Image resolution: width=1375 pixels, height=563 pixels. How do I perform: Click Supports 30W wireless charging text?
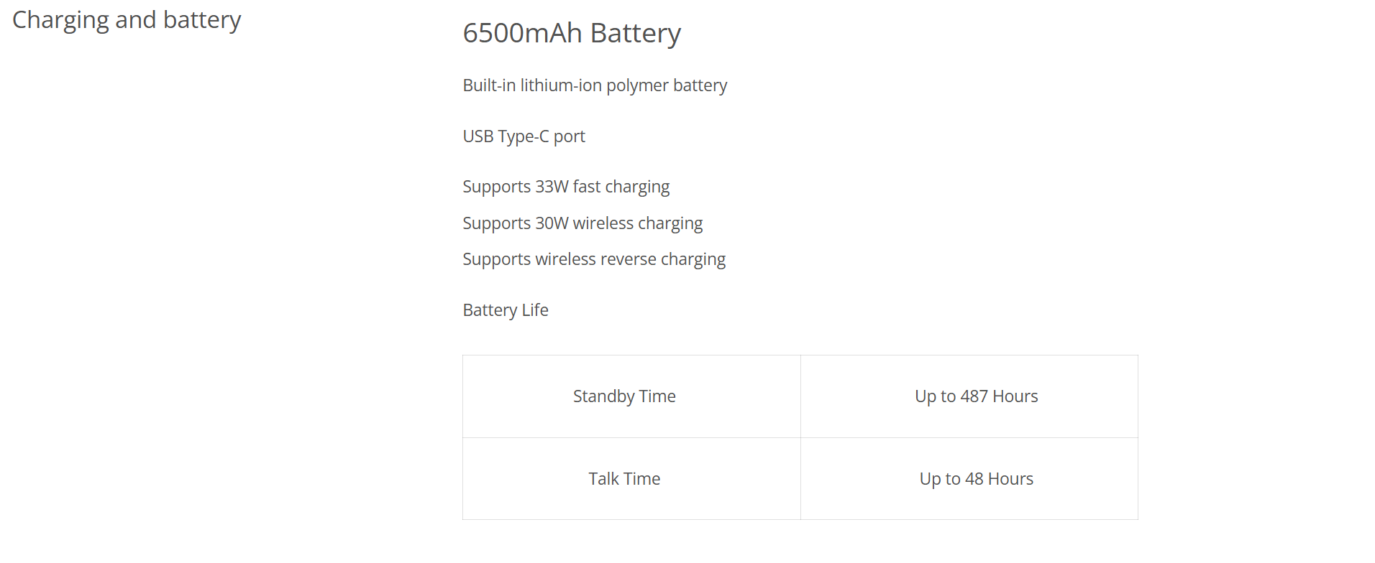tap(583, 223)
